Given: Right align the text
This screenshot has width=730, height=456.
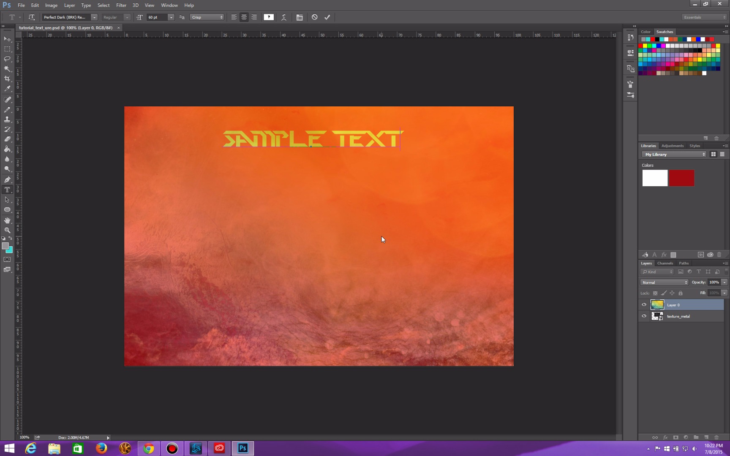Looking at the screenshot, I should (x=254, y=17).
